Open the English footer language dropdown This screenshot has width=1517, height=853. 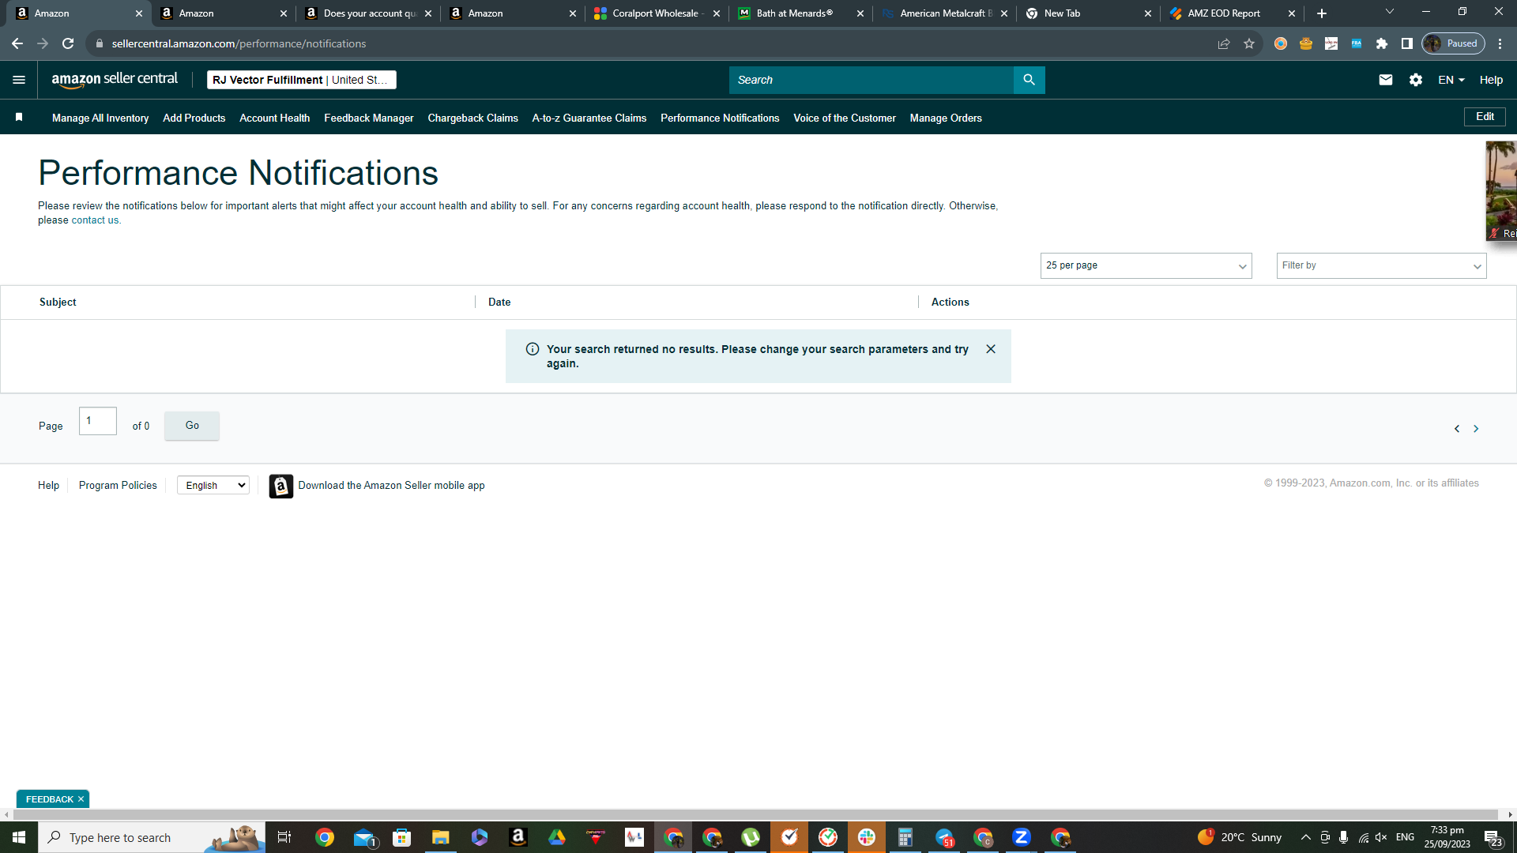click(213, 486)
